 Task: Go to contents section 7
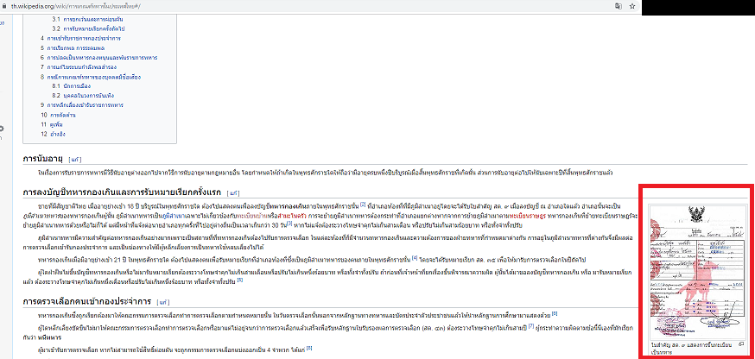click(79, 67)
